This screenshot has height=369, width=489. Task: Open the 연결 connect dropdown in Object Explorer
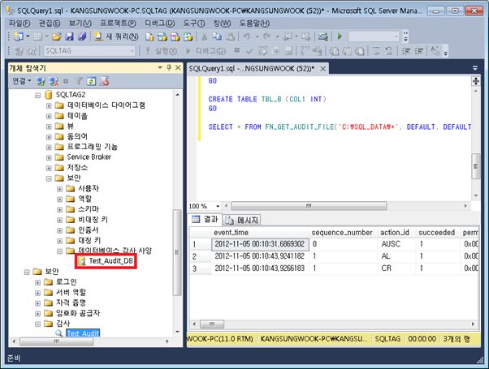tap(21, 81)
